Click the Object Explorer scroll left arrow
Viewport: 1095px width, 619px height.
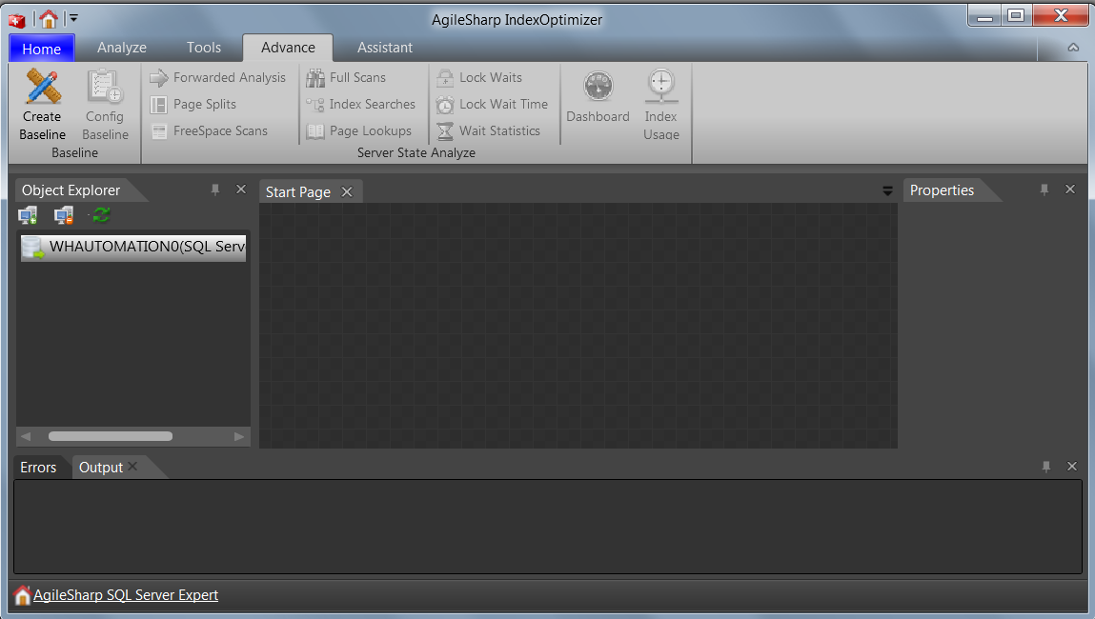(26, 436)
